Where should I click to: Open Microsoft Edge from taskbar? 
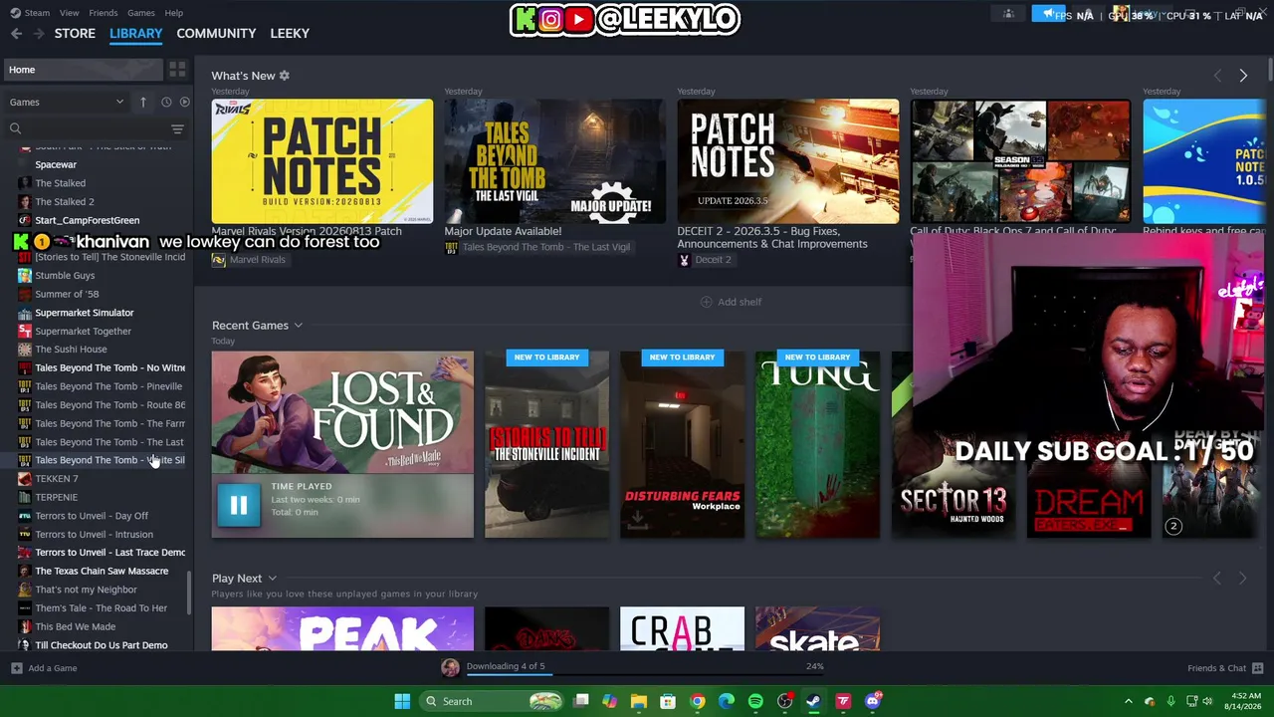click(x=727, y=701)
